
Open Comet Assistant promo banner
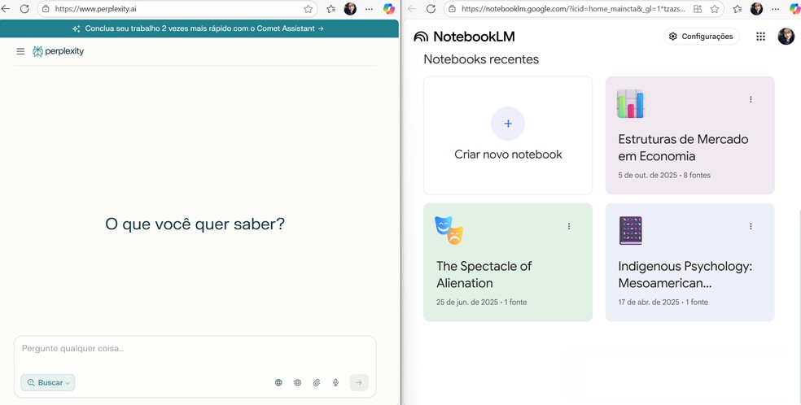199,28
